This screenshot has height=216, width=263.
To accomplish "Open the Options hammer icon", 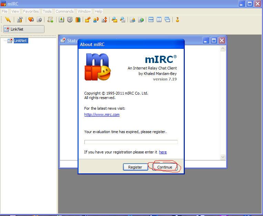I will click(20, 20).
